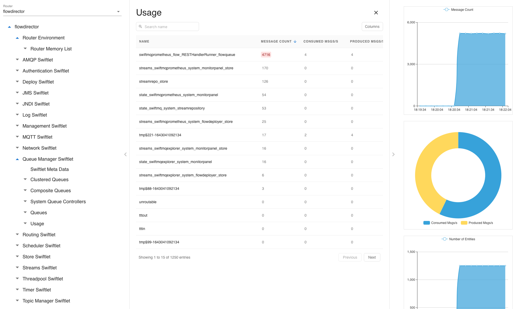Viewport: 519px width, 309px height.
Task: Expand the Streams Swiftlet arrow
Action: click(17, 268)
